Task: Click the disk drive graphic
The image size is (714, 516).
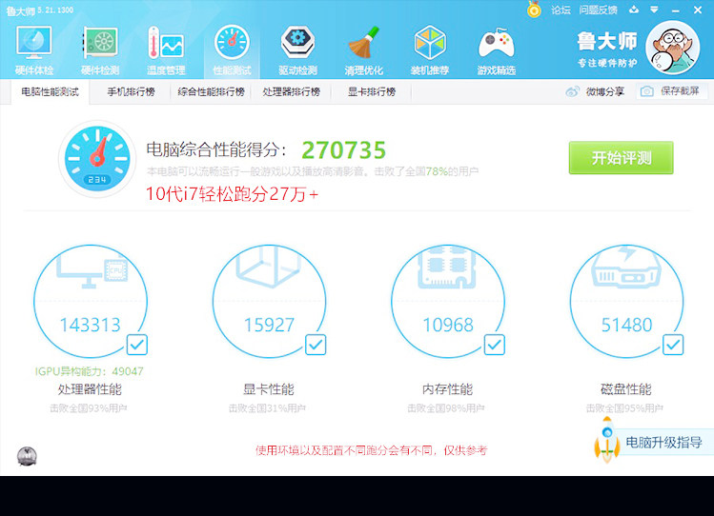Action: pyautogui.click(x=626, y=267)
